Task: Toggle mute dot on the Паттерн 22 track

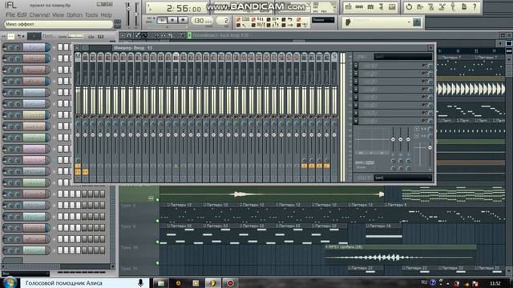Action: pos(157,242)
